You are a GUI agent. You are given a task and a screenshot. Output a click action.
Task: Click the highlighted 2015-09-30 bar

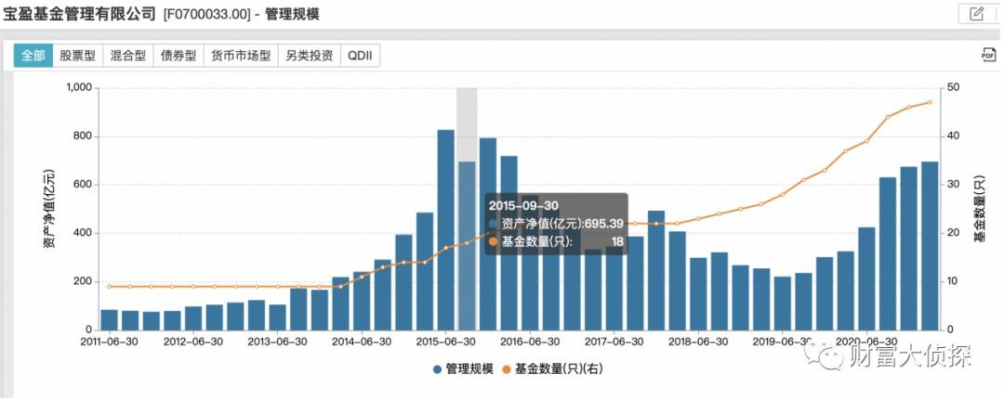point(467,246)
